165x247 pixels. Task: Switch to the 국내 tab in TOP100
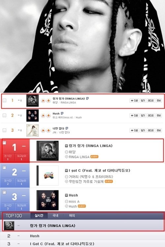pyautogui.click(x=55, y=216)
